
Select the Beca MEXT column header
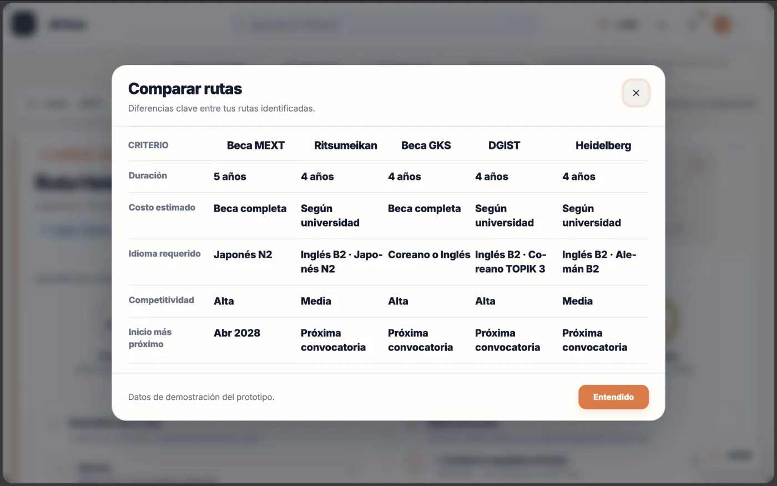pos(256,146)
